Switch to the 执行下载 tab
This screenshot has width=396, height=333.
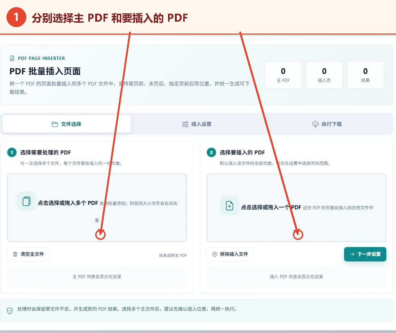click(x=327, y=124)
